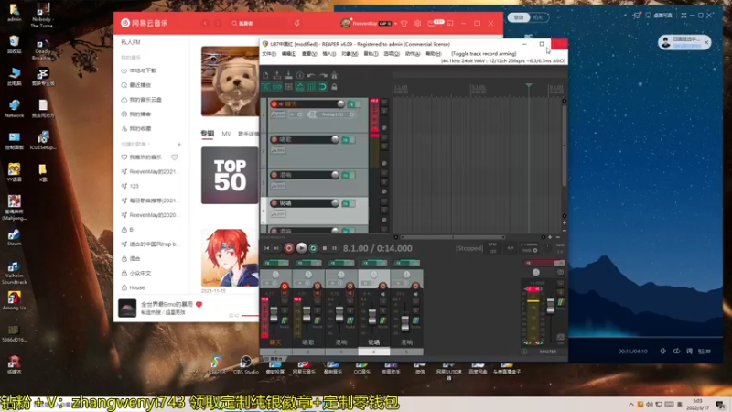Go to project start transport button
The height and width of the screenshot is (412, 732).
coord(266,248)
